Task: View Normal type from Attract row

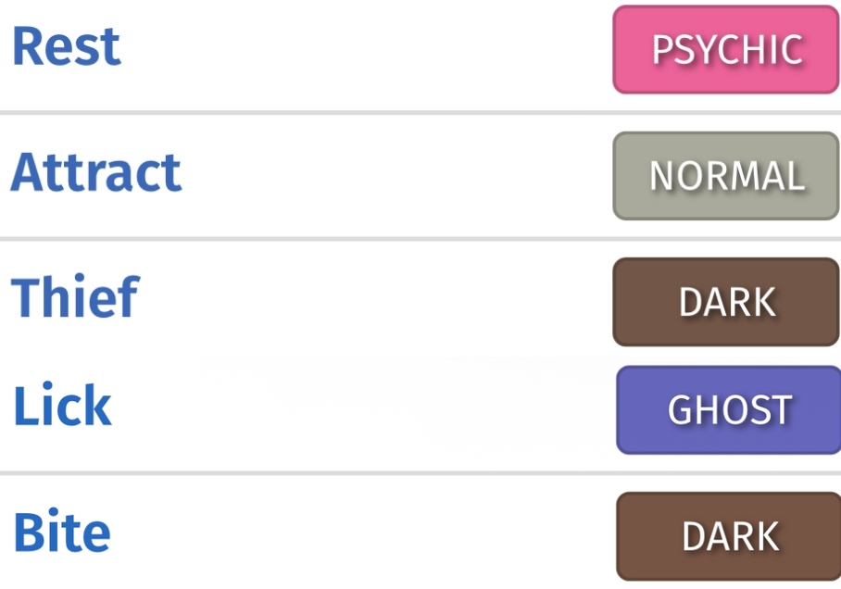Action: [x=726, y=176]
